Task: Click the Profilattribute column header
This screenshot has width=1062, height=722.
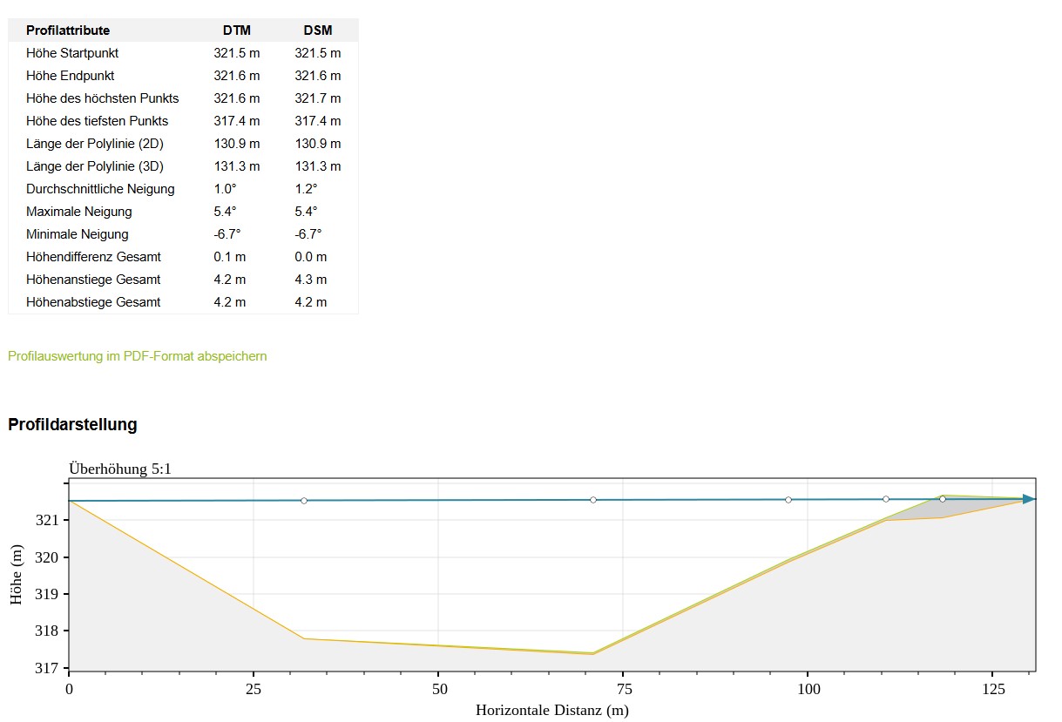Action: point(68,30)
